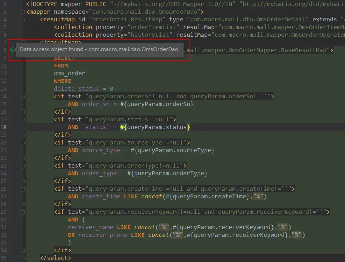
Task: Click '#{queryParam.status}' on the highlighted line
Action: (155, 127)
